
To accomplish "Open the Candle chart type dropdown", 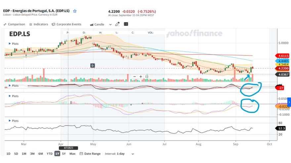I will point(97,24).
